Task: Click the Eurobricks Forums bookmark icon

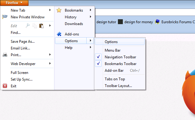Action: click(x=157, y=22)
